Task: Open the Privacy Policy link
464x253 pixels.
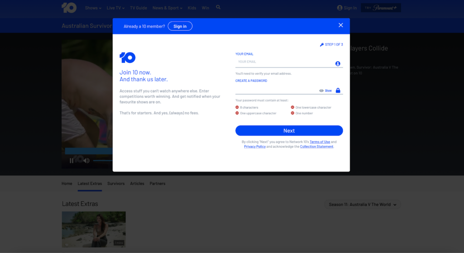Action: [x=255, y=147]
